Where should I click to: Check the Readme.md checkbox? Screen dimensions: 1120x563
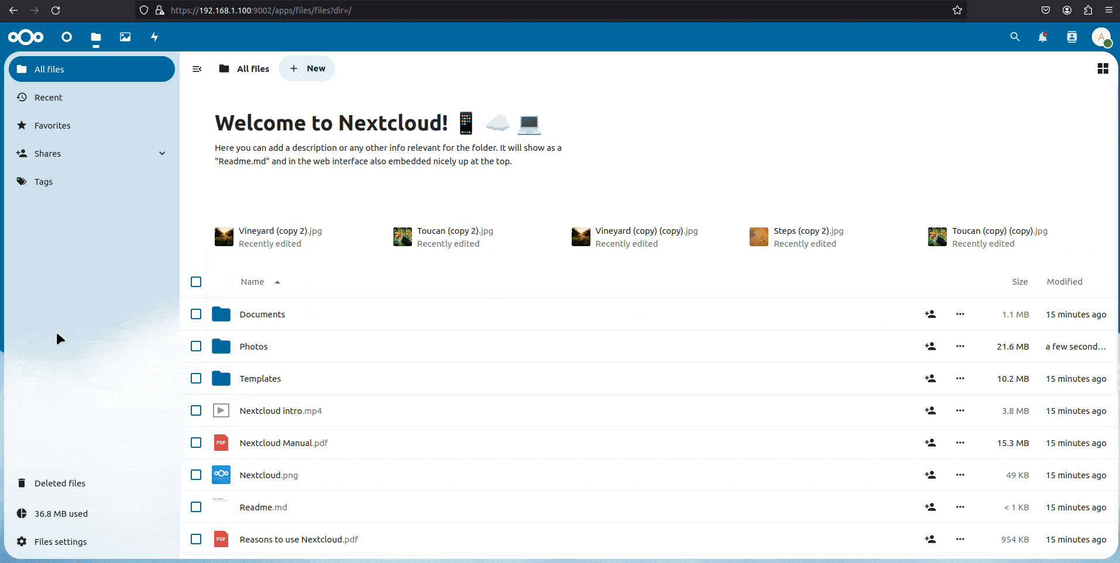tap(196, 507)
